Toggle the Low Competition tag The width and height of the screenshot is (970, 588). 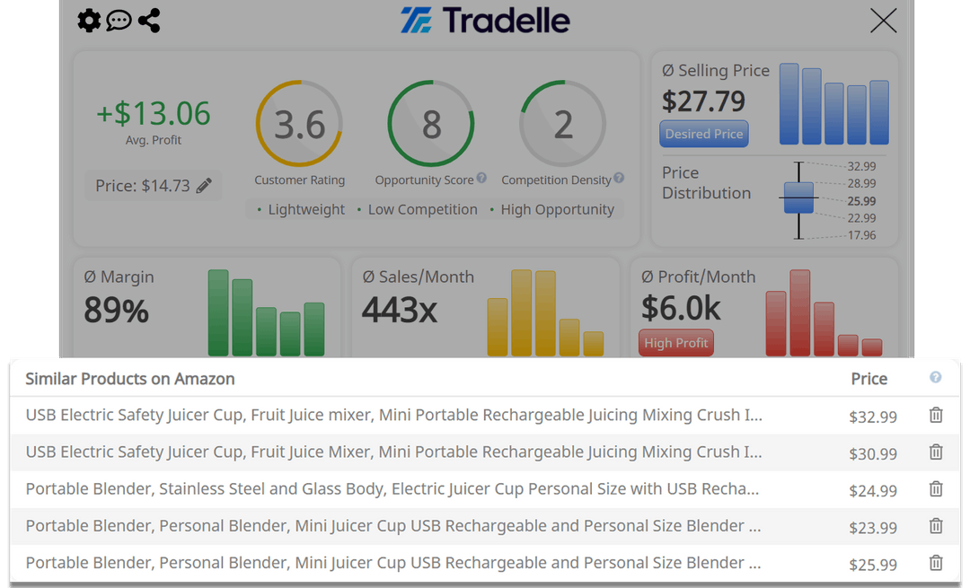coord(422,209)
